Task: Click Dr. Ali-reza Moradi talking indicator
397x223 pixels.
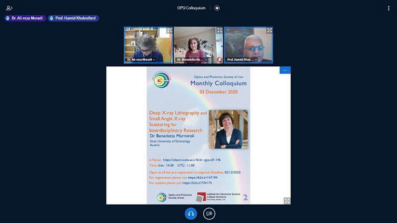Action: (25, 18)
